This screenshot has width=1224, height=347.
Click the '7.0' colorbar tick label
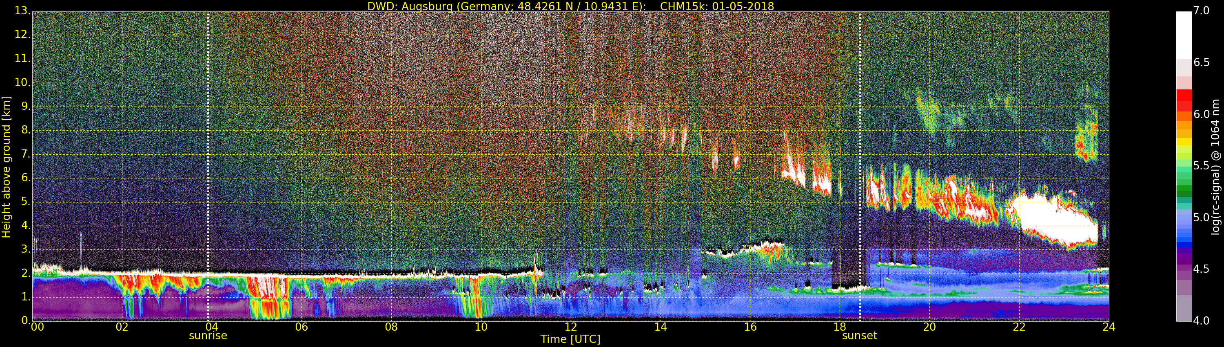(1202, 11)
